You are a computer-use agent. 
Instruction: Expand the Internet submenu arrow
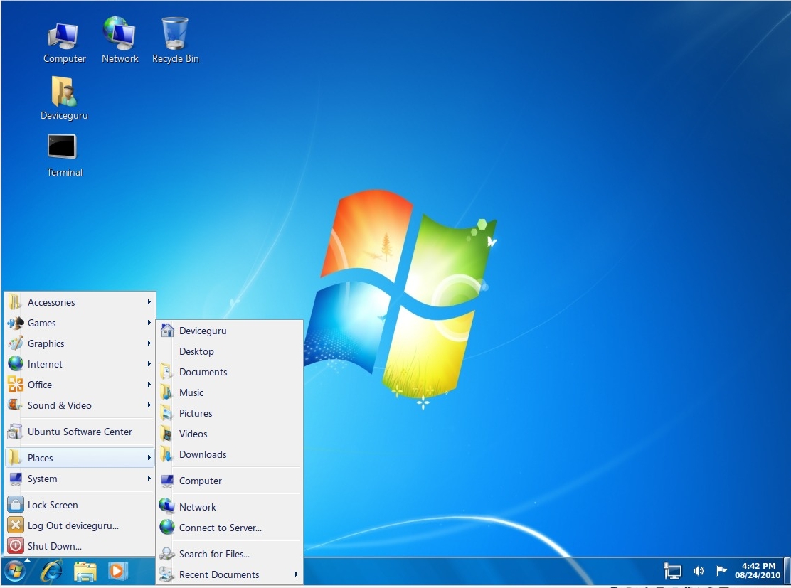tap(149, 363)
